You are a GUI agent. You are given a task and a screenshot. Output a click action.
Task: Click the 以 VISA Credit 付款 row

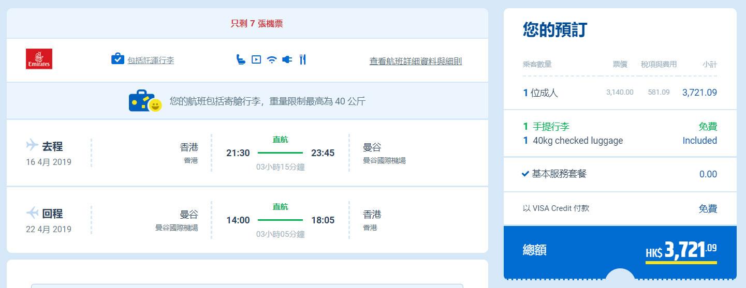pyautogui.click(x=556, y=208)
